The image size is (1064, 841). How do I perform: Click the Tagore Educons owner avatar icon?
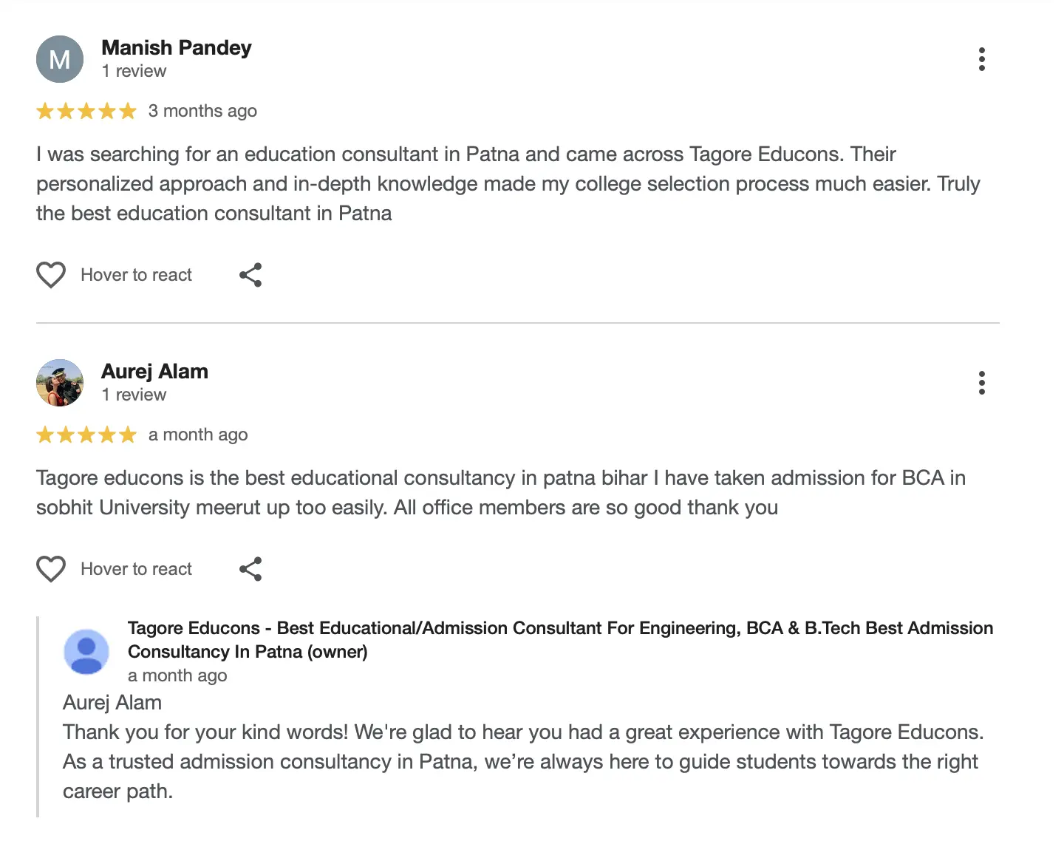click(86, 652)
